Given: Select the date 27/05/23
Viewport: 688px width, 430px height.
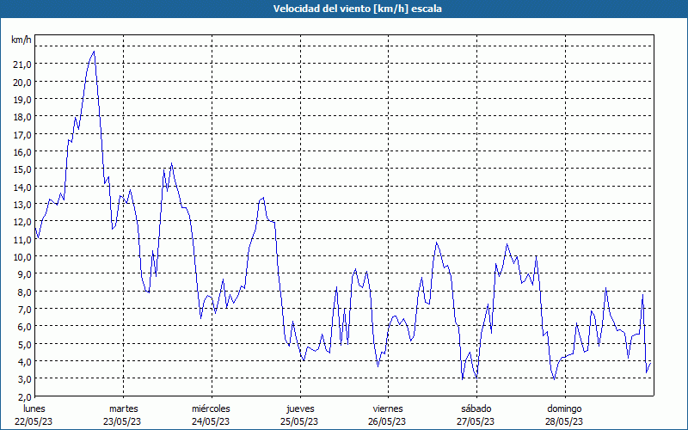Looking at the screenshot, I should pyautogui.click(x=476, y=421).
